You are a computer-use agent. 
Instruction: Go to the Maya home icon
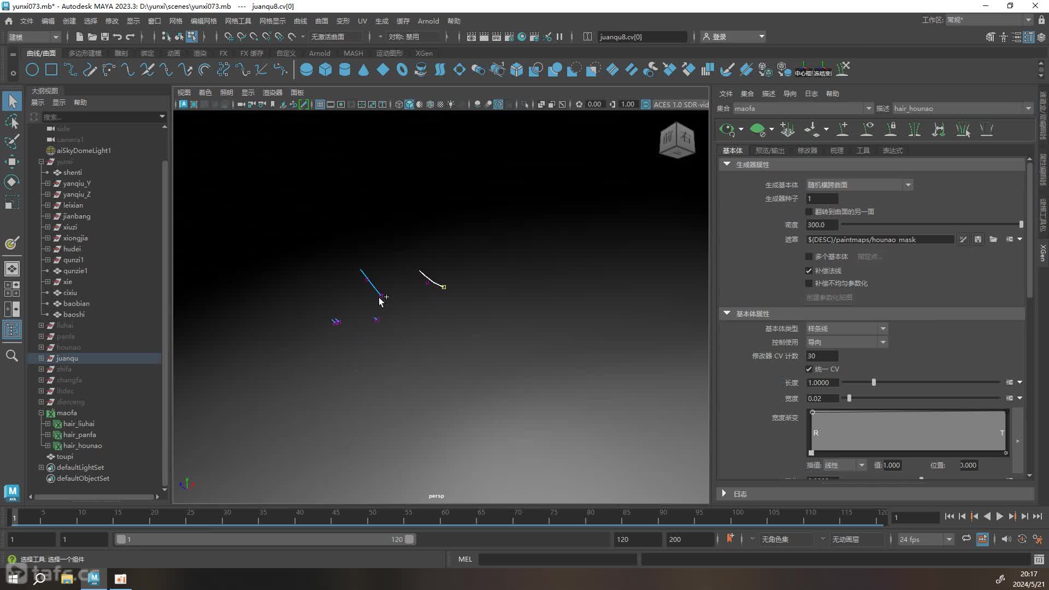pyautogui.click(x=9, y=21)
